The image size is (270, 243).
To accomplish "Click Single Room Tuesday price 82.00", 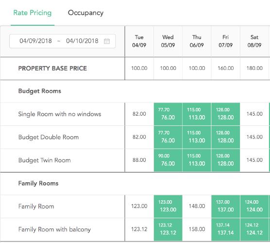I will coord(139,114).
